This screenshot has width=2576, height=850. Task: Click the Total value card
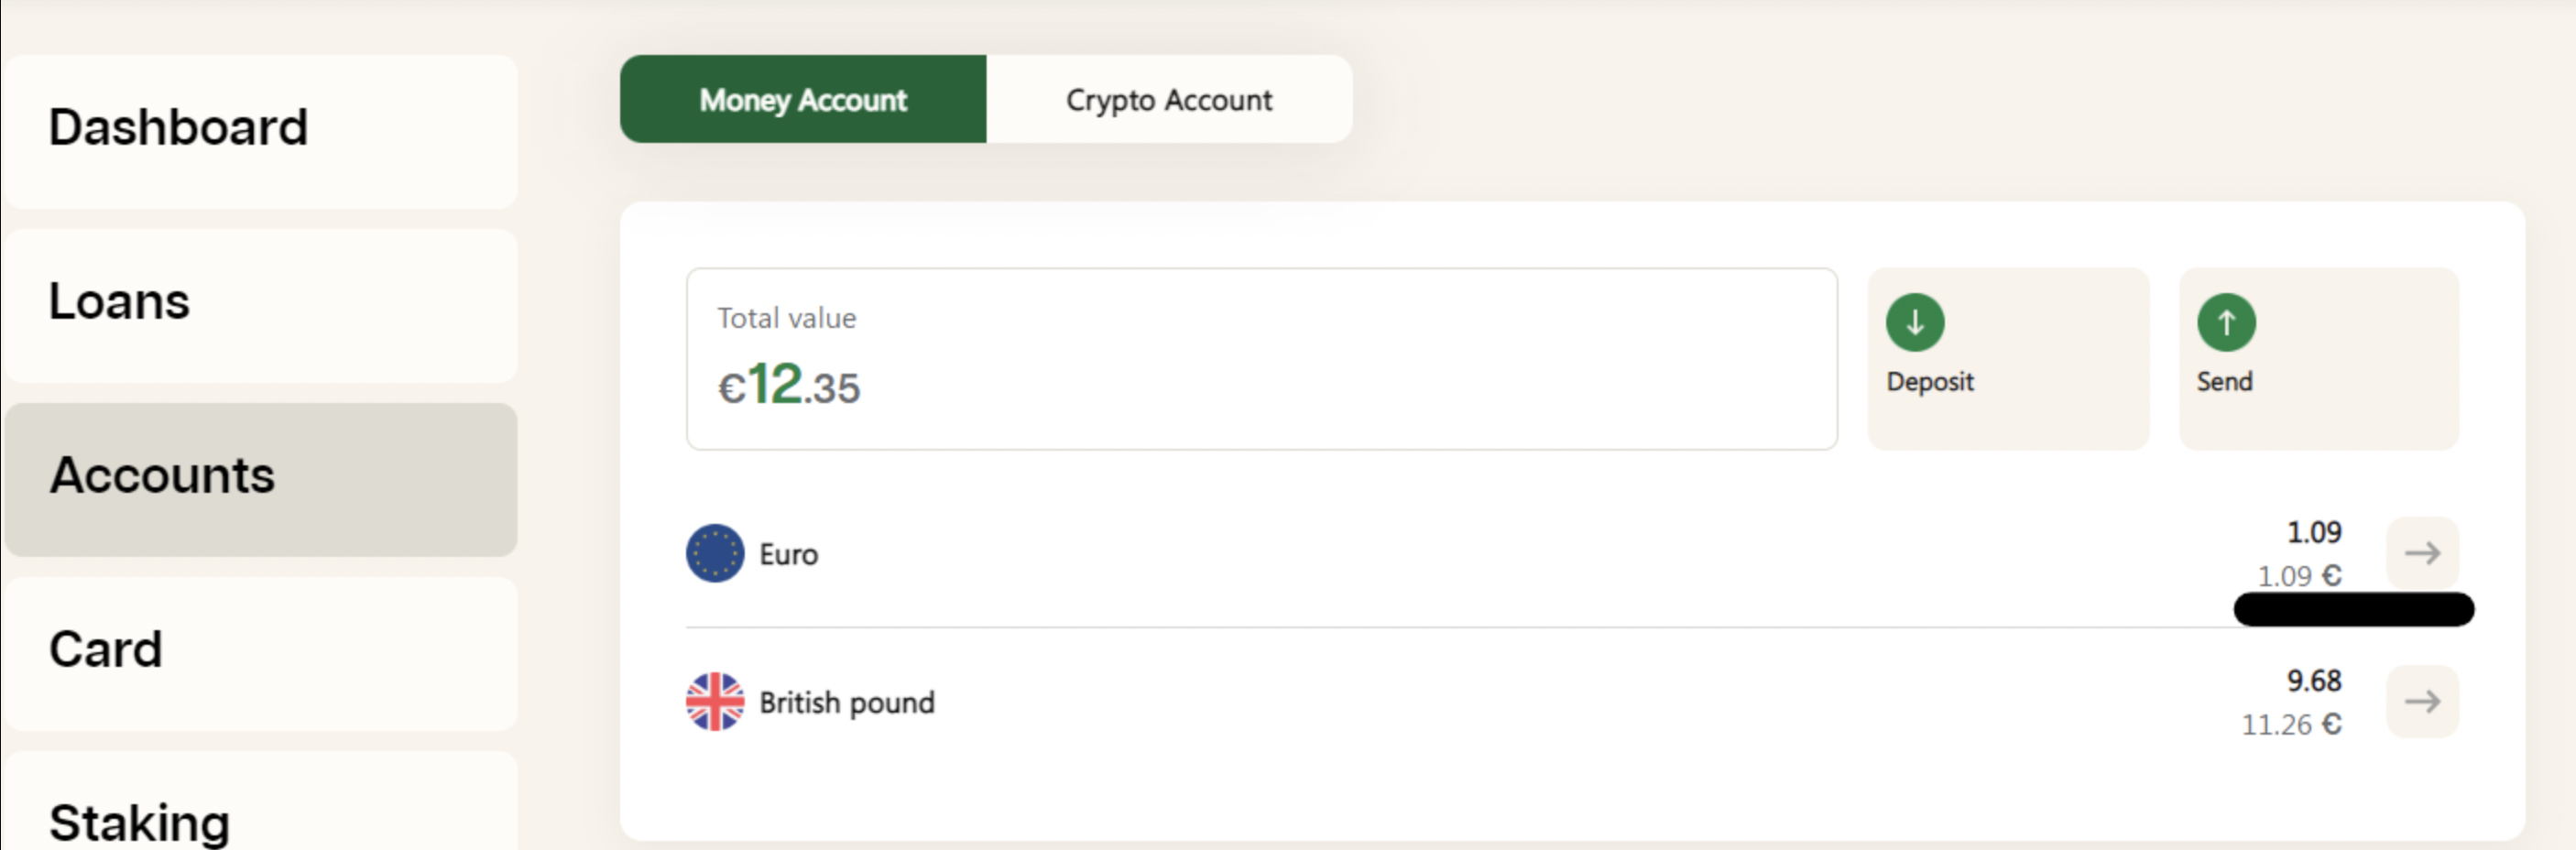point(1261,359)
